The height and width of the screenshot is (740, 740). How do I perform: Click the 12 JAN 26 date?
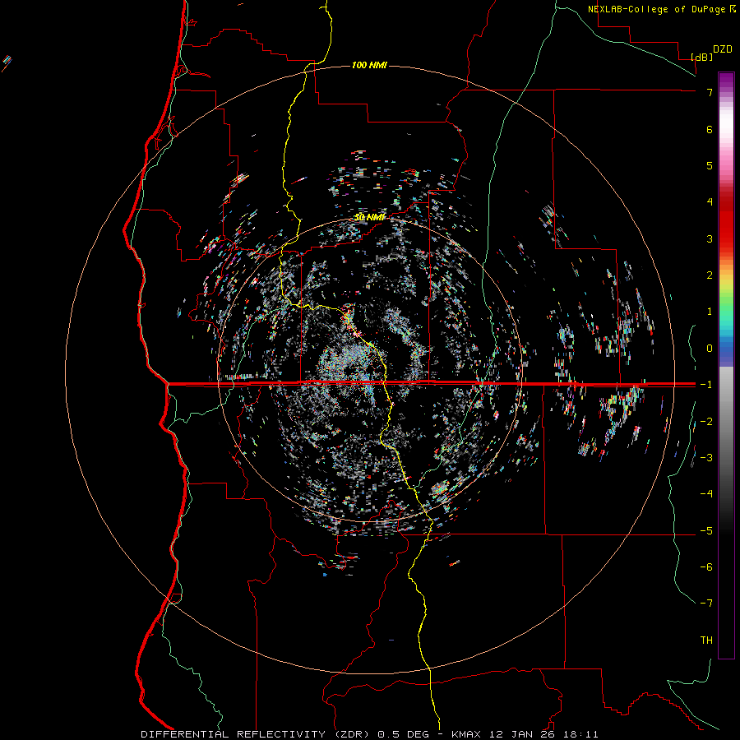click(x=521, y=734)
